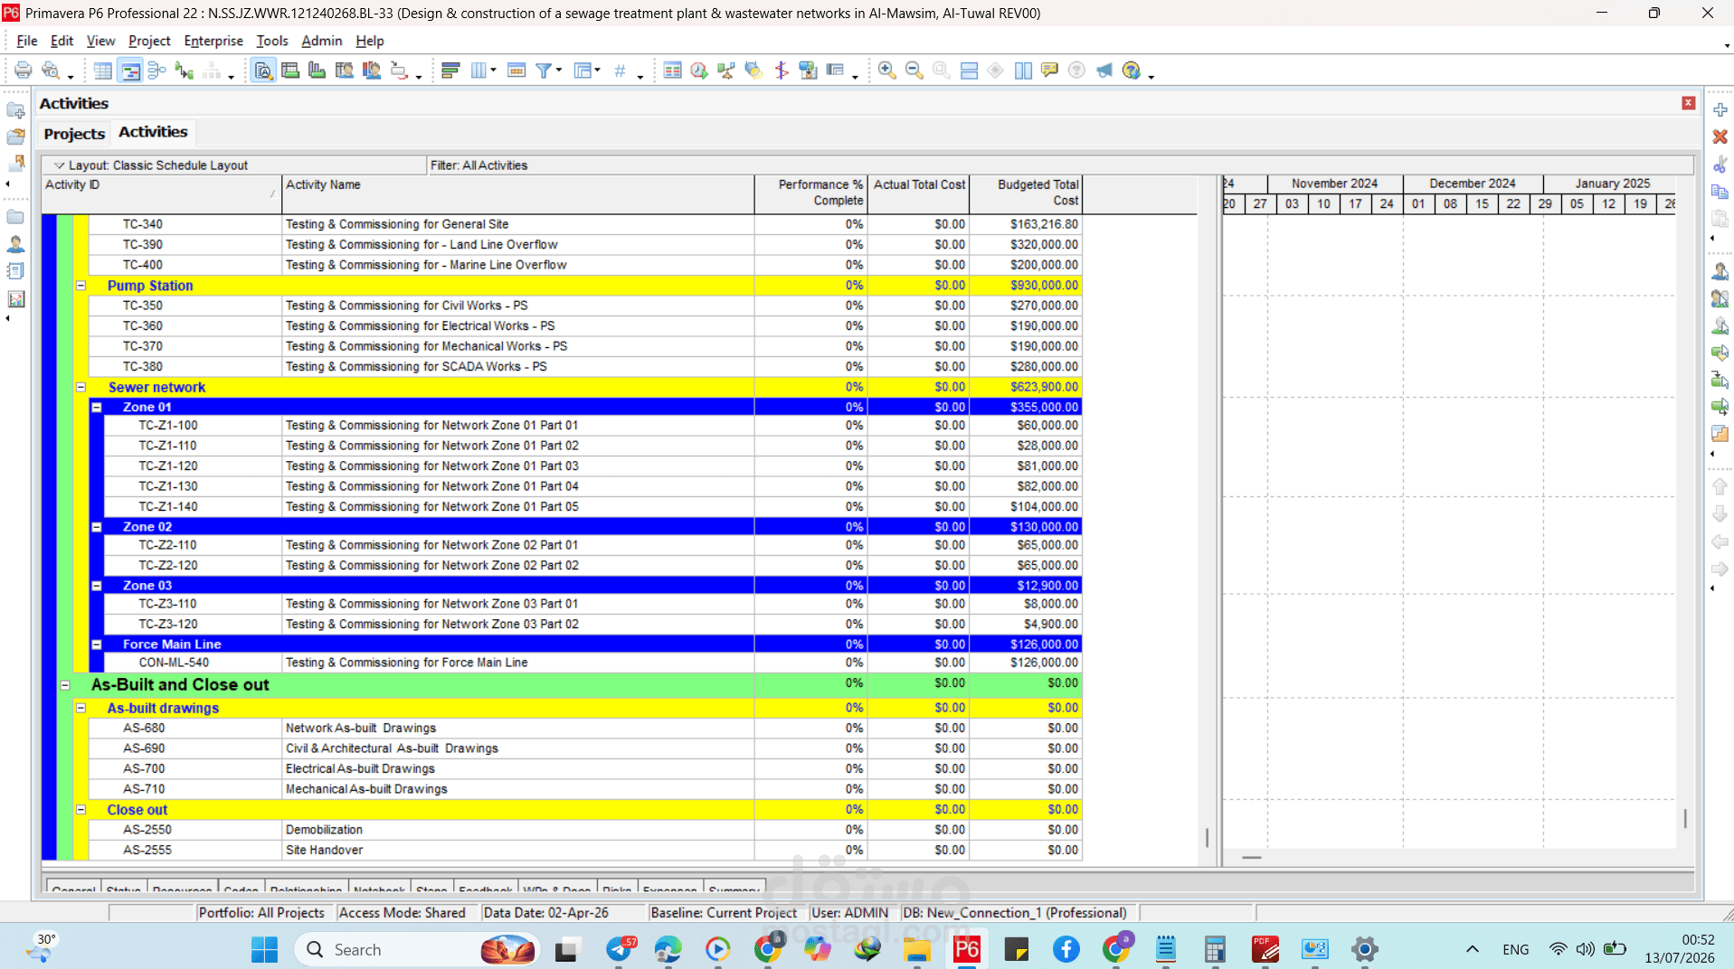Click the Columns icon in the toolbar
The image size is (1734, 969).
tap(479, 71)
